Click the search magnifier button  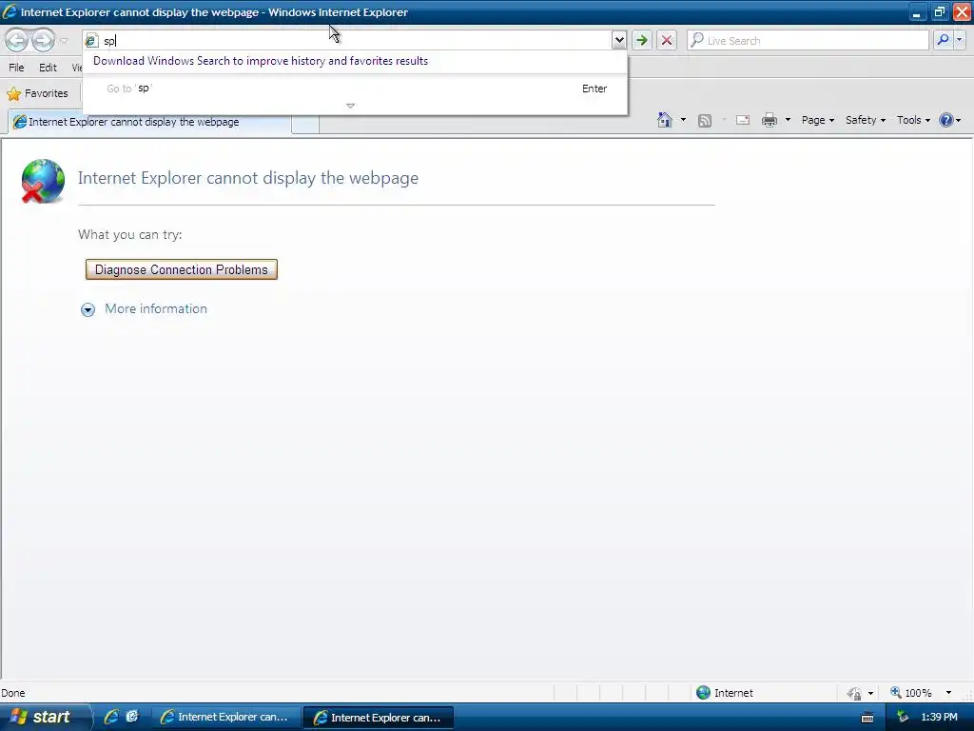click(x=943, y=40)
